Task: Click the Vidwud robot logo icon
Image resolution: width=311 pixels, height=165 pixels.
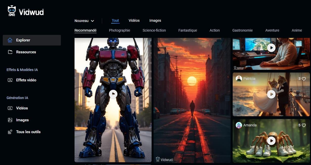Action: (12, 11)
